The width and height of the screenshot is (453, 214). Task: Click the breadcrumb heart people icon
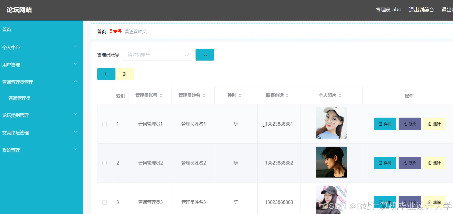(115, 31)
